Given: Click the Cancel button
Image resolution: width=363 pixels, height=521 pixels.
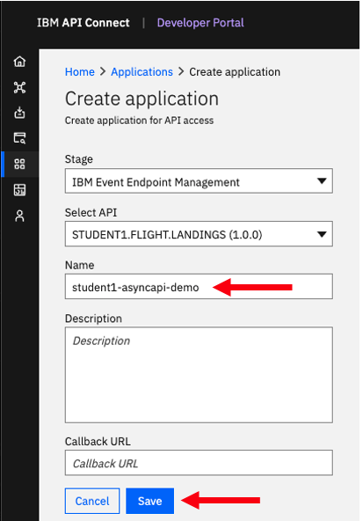Looking at the screenshot, I should (x=92, y=501).
